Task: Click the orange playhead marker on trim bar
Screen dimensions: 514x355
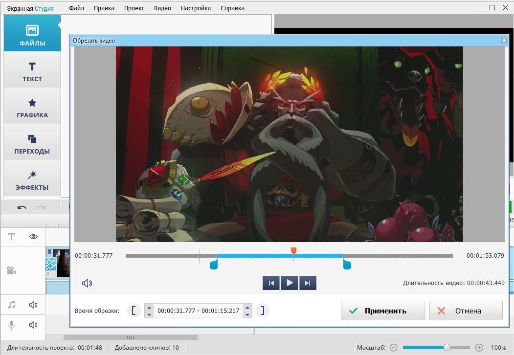Action: (x=293, y=251)
